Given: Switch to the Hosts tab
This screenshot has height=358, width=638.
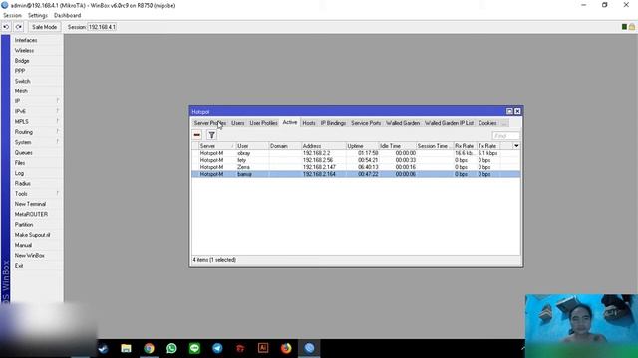Looking at the screenshot, I should [309, 123].
